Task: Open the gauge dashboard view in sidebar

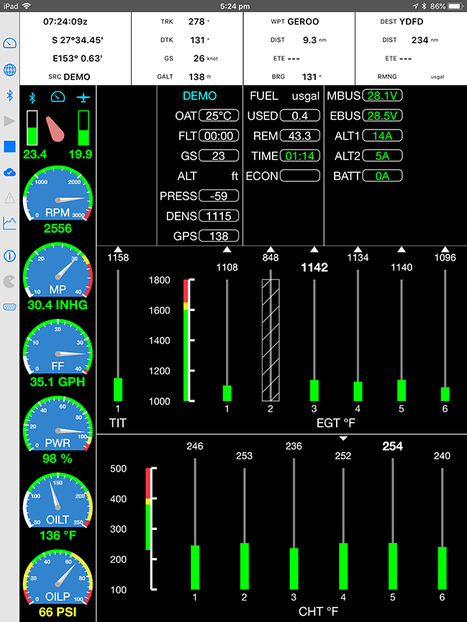Action: tap(10, 45)
